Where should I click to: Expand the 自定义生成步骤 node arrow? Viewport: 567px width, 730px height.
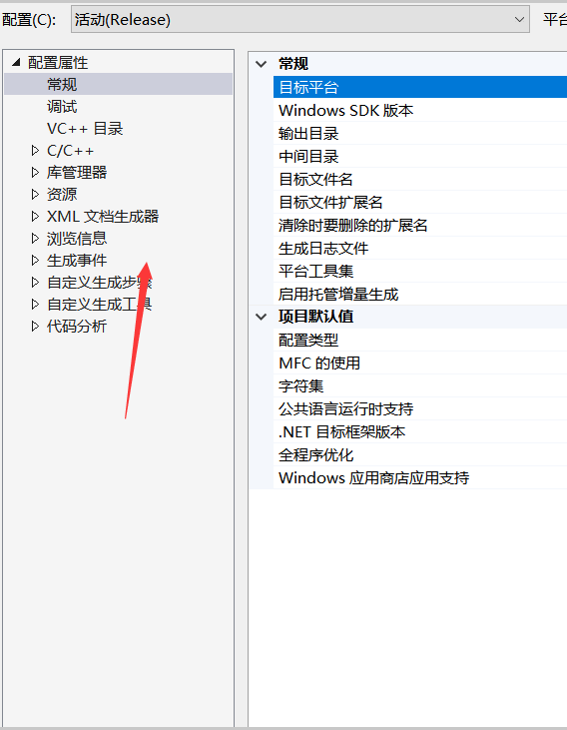[x=35, y=283]
